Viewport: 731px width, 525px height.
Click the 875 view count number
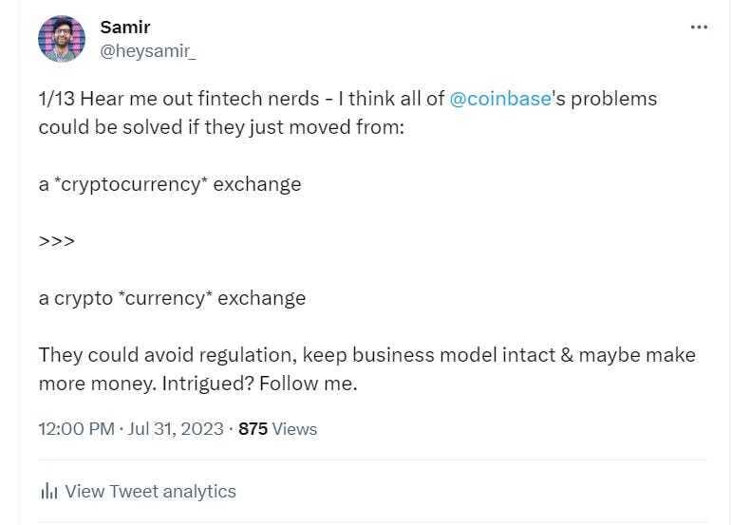pos(253,429)
